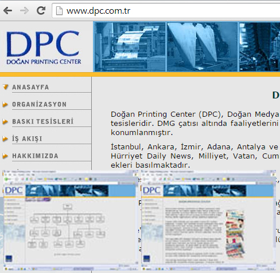This screenshot has width=280, height=273.
Task: Click the folded paper banner image
Action: (x=203, y=47)
